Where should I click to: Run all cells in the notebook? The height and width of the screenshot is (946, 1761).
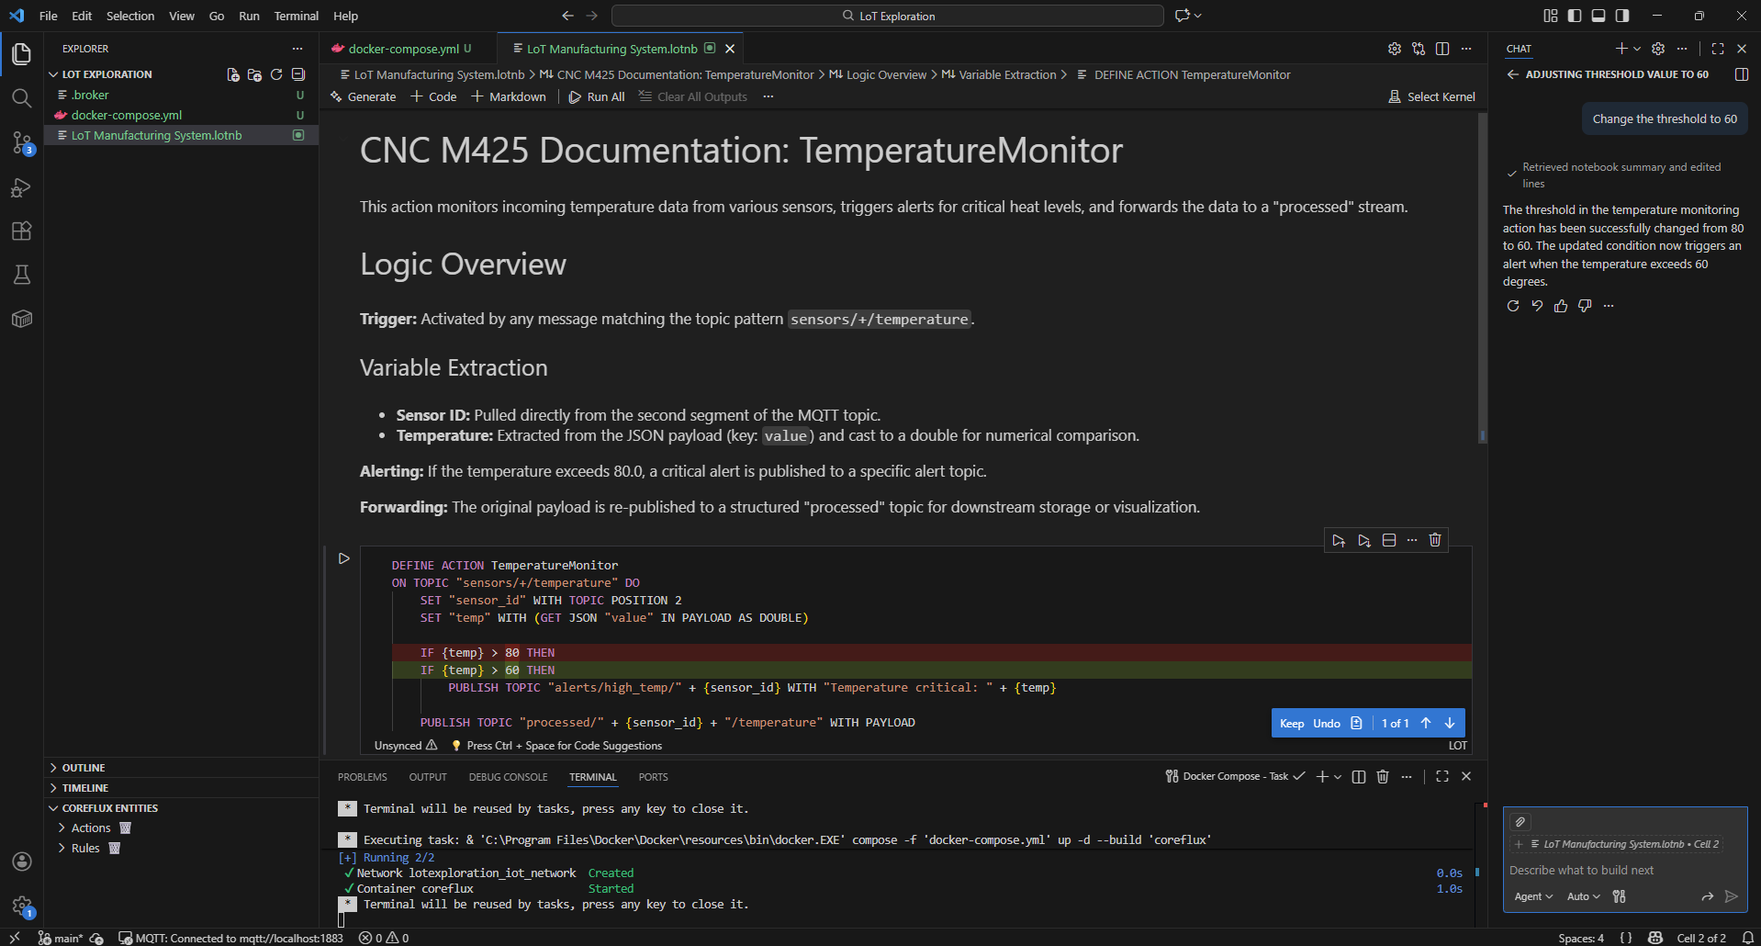click(x=597, y=96)
